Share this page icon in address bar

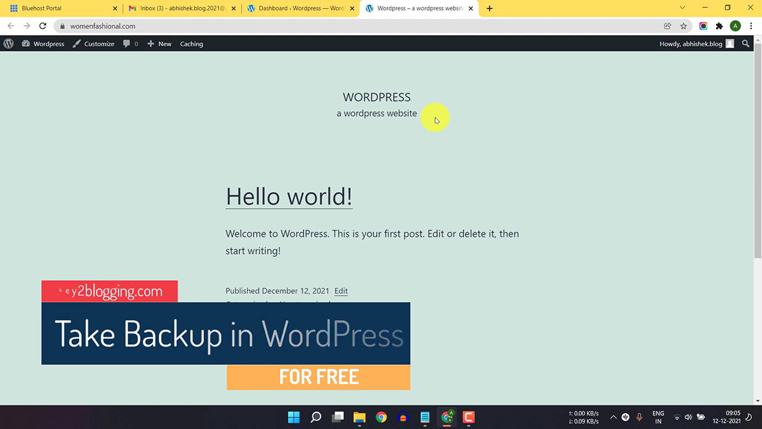(x=668, y=26)
